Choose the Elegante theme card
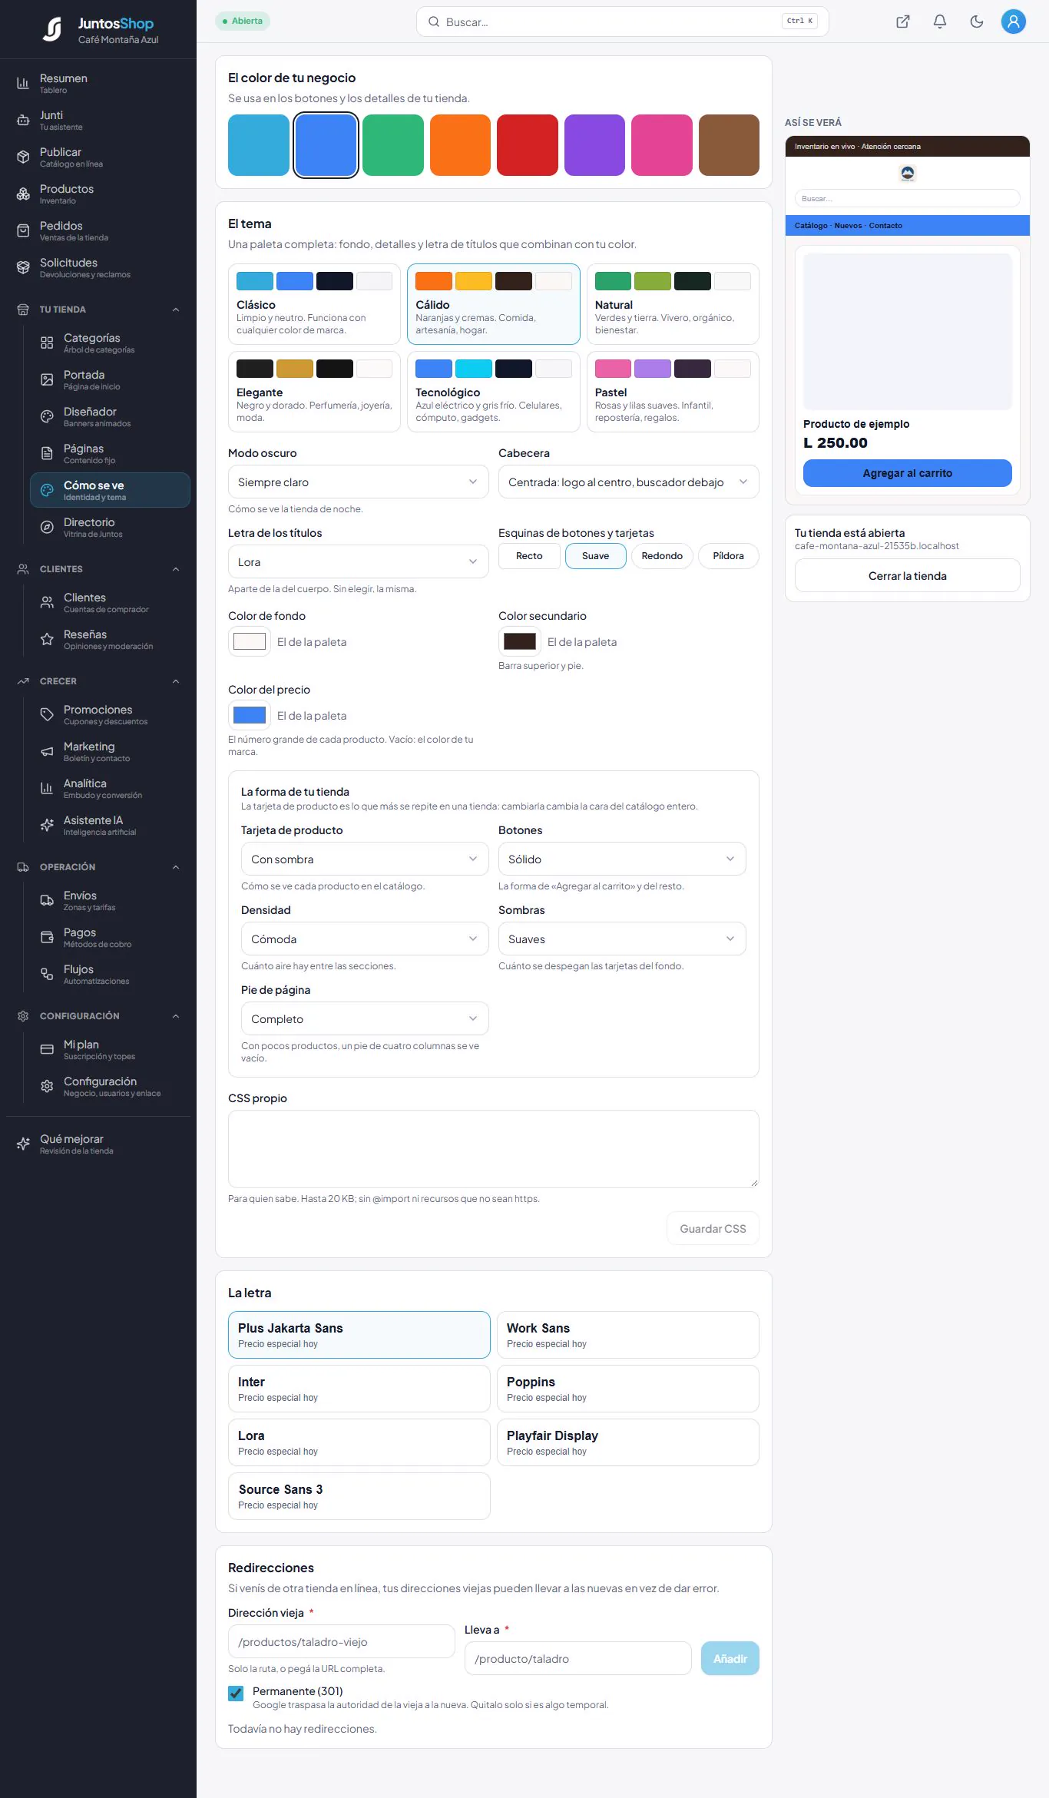This screenshot has height=1798, width=1049. tap(314, 392)
